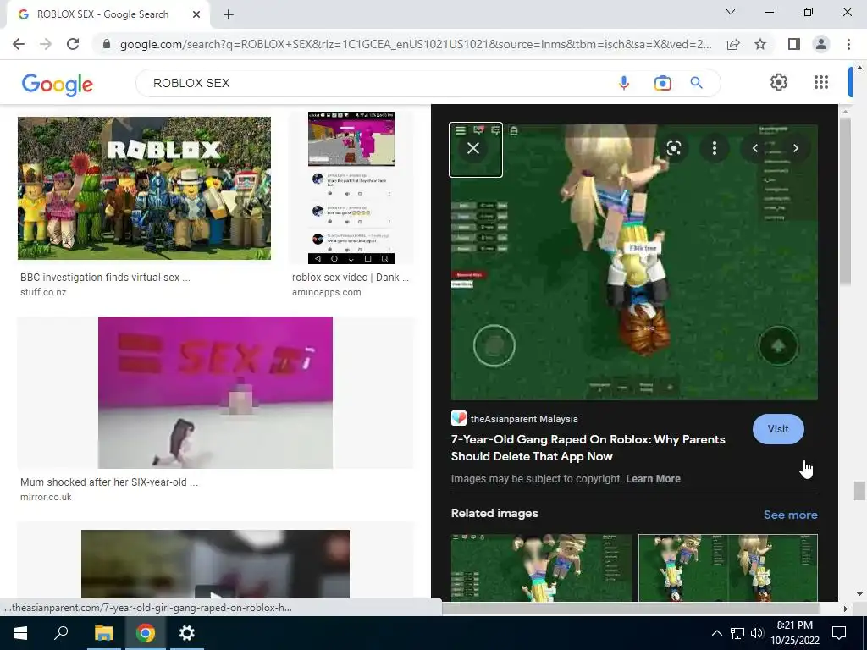Image resolution: width=867 pixels, height=650 pixels.
Task: Click the horizontal scroll right arrow
Action: point(845,609)
